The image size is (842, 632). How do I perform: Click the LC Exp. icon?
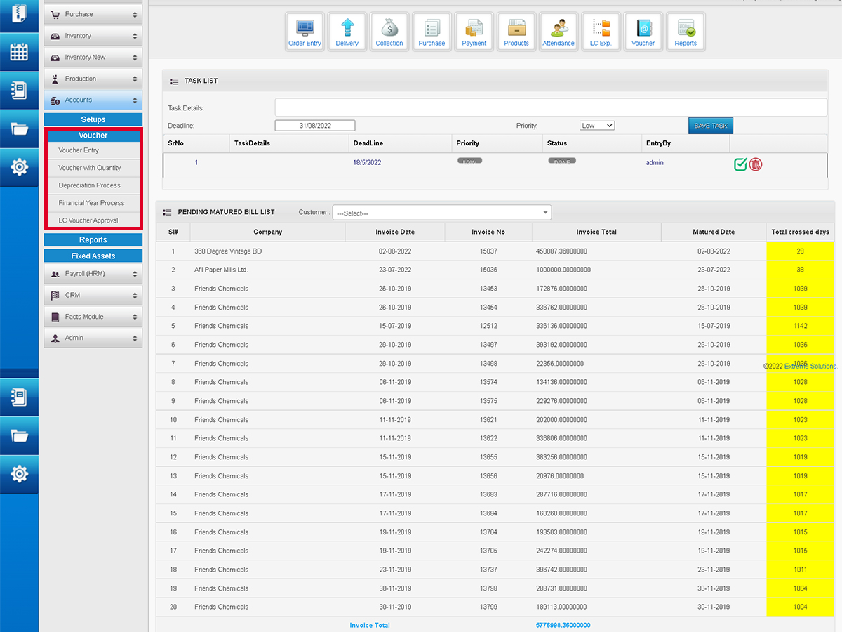coord(601,32)
